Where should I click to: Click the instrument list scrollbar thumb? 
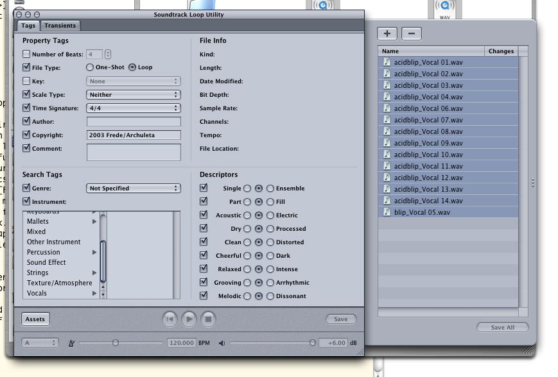(103, 261)
